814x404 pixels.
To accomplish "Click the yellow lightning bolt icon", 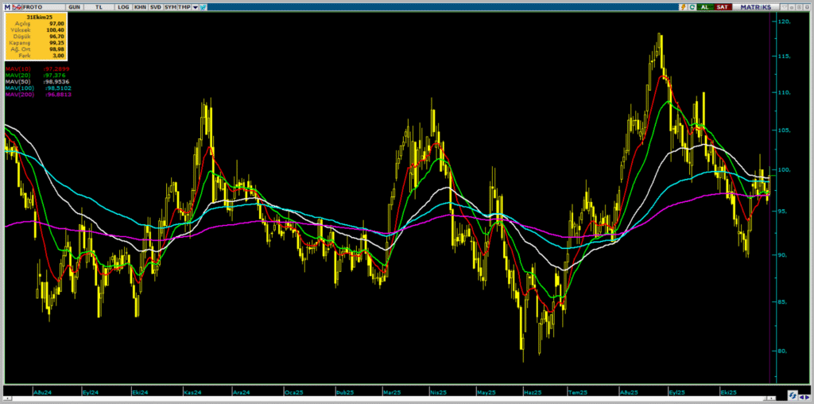I will coord(683,6).
